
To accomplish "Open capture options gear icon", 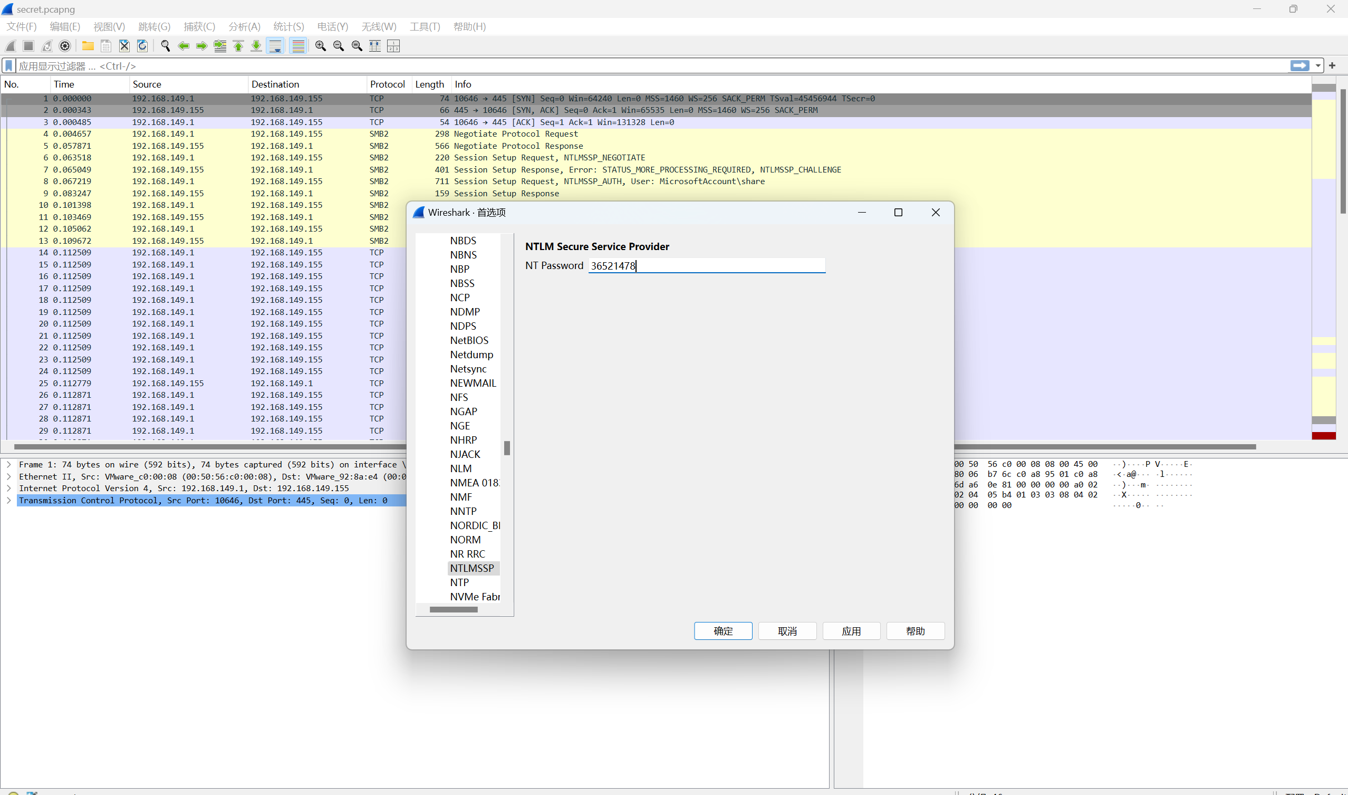I will [65, 46].
